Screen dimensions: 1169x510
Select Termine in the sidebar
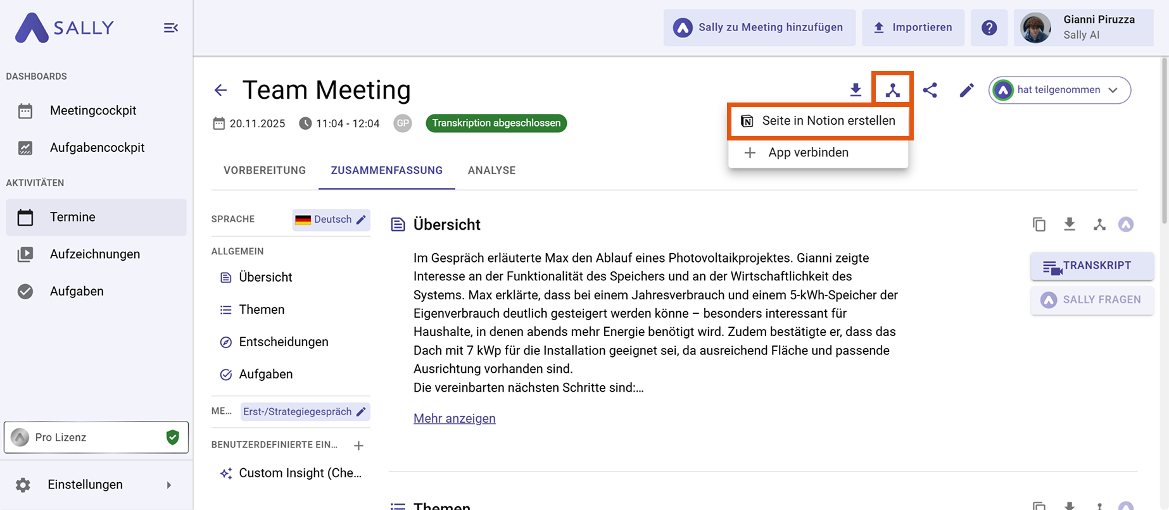(x=96, y=217)
